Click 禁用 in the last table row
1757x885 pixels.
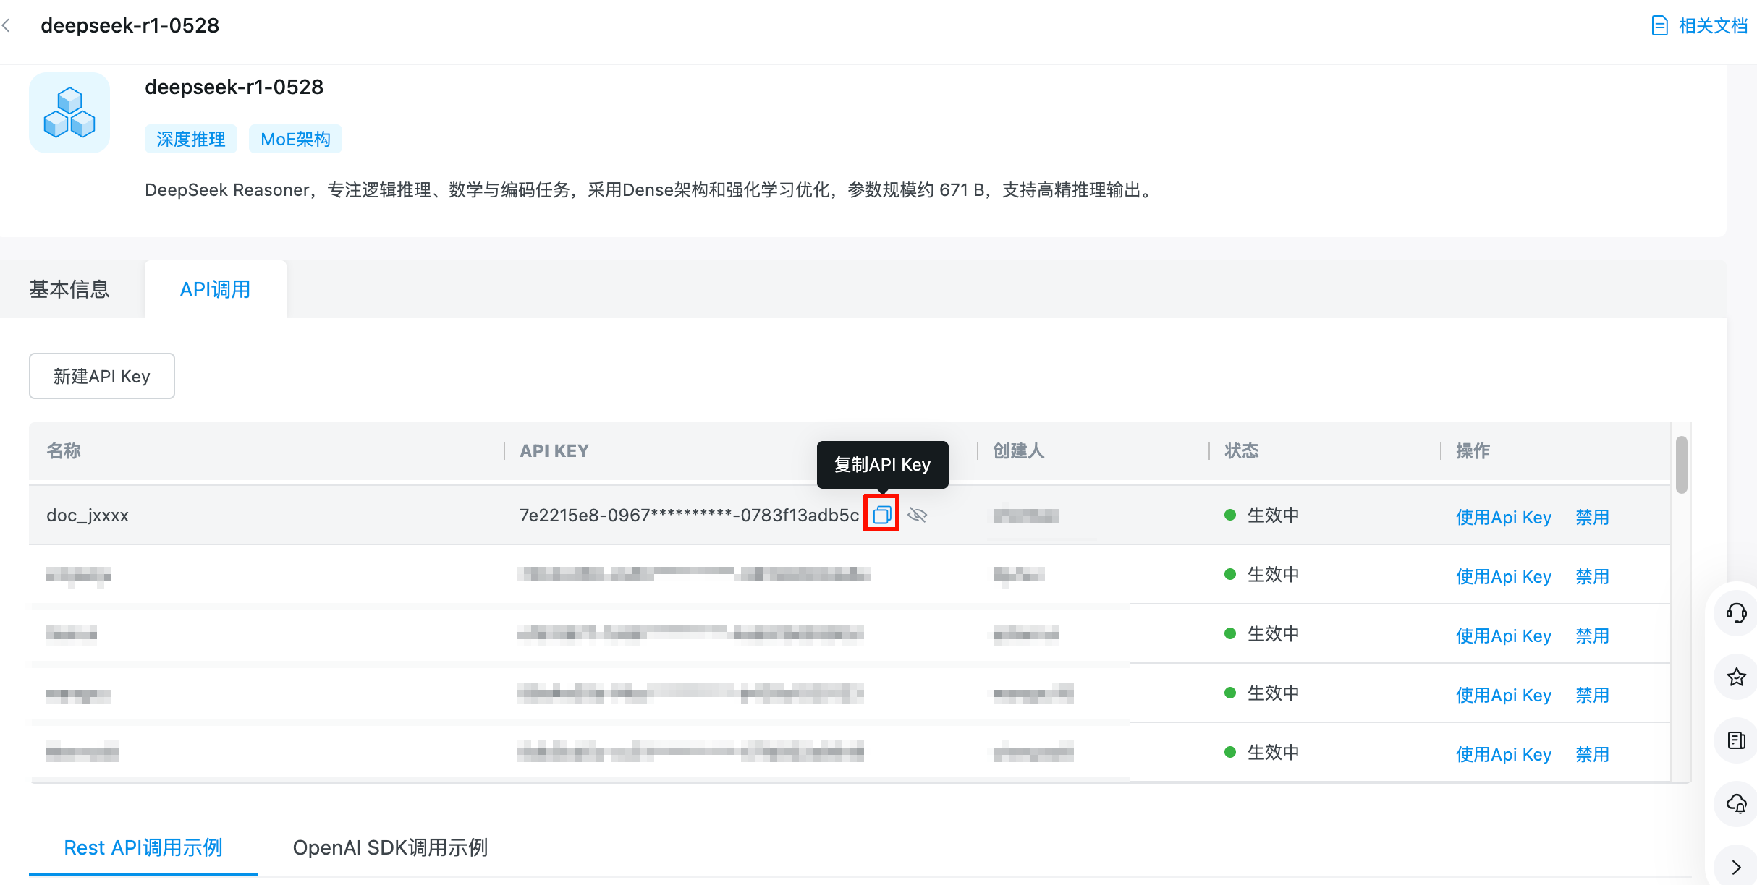coord(1592,754)
